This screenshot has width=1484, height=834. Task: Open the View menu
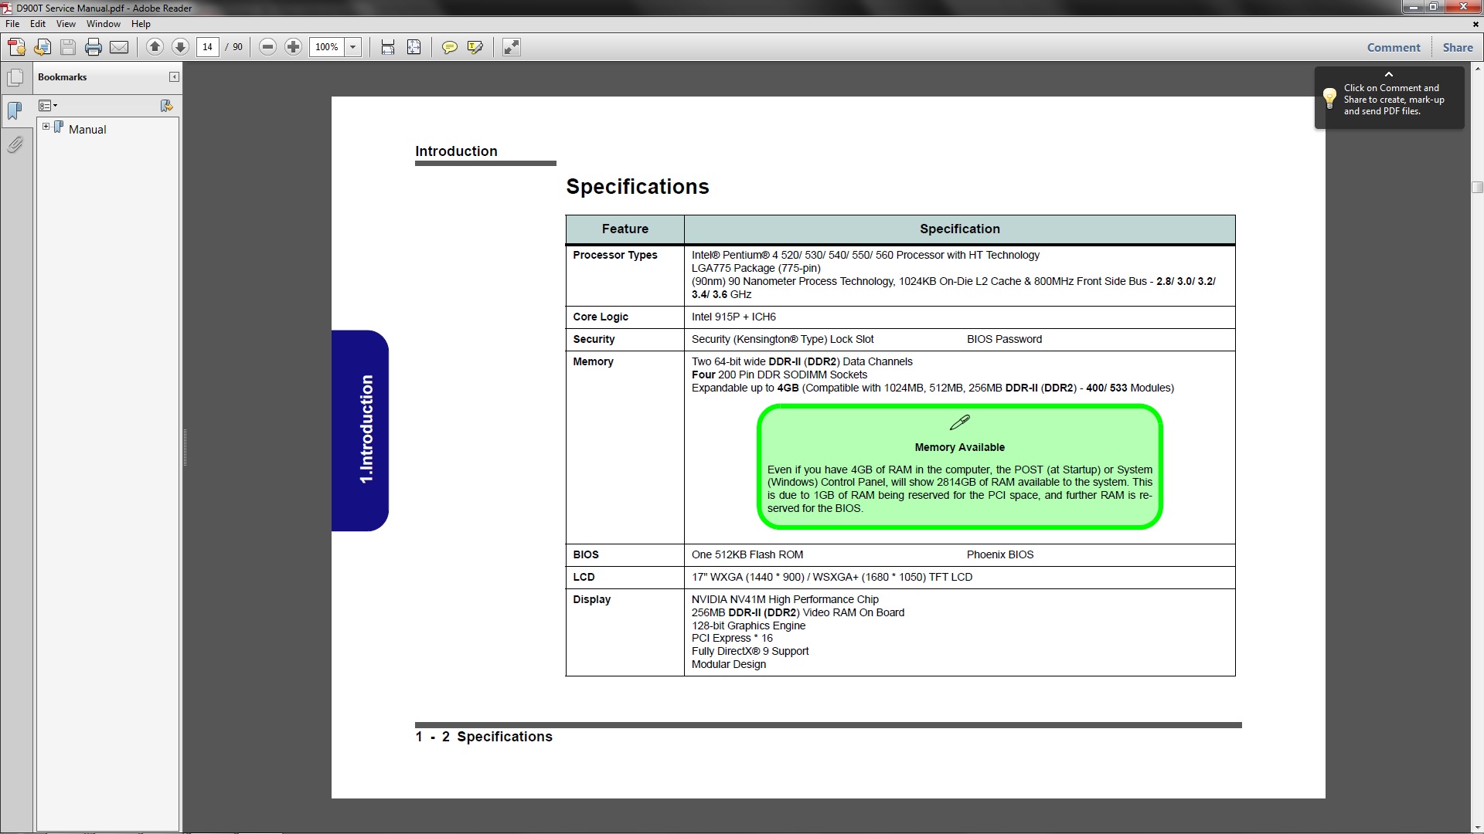click(x=66, y=24)
